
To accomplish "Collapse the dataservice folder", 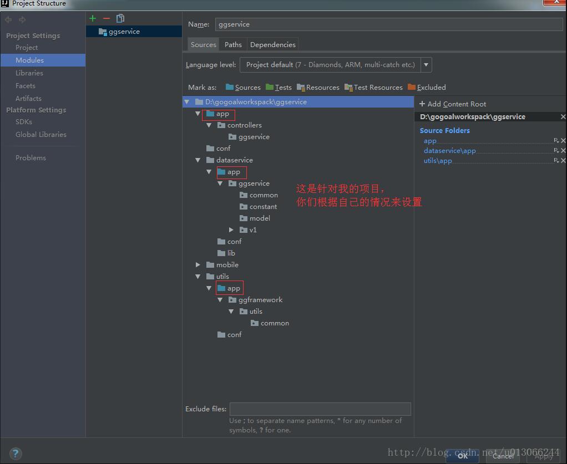I will coord(198,160).
